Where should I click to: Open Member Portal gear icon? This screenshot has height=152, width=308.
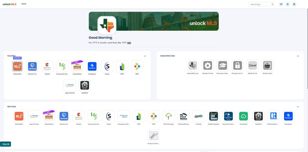[208, 66]
